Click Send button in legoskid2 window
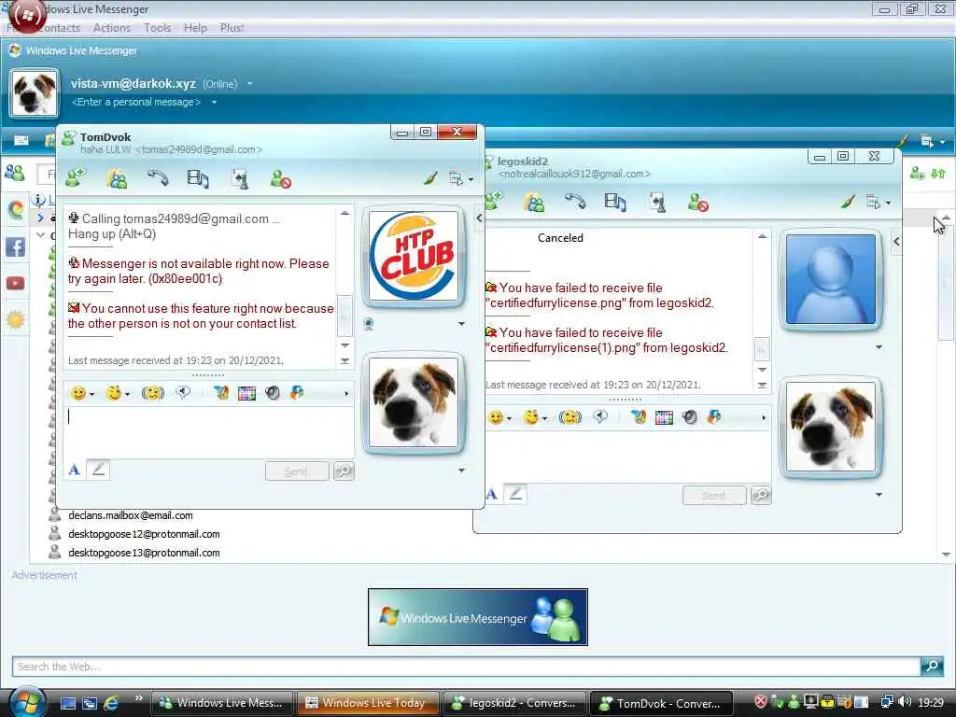Image resolution: width=956 pixels, height=717 pixels. click(714, 496)
